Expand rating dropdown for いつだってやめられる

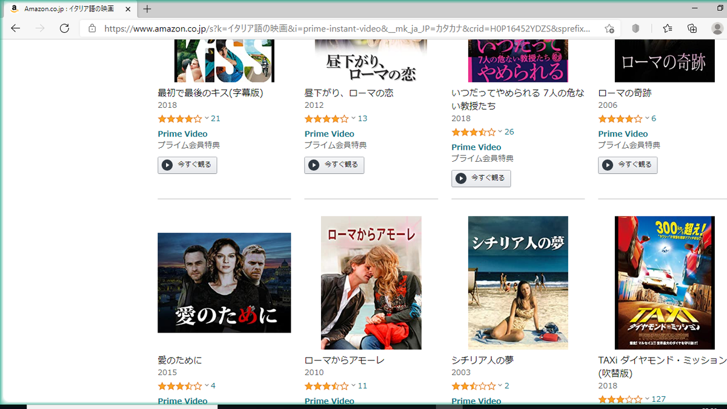coord(500,131)
